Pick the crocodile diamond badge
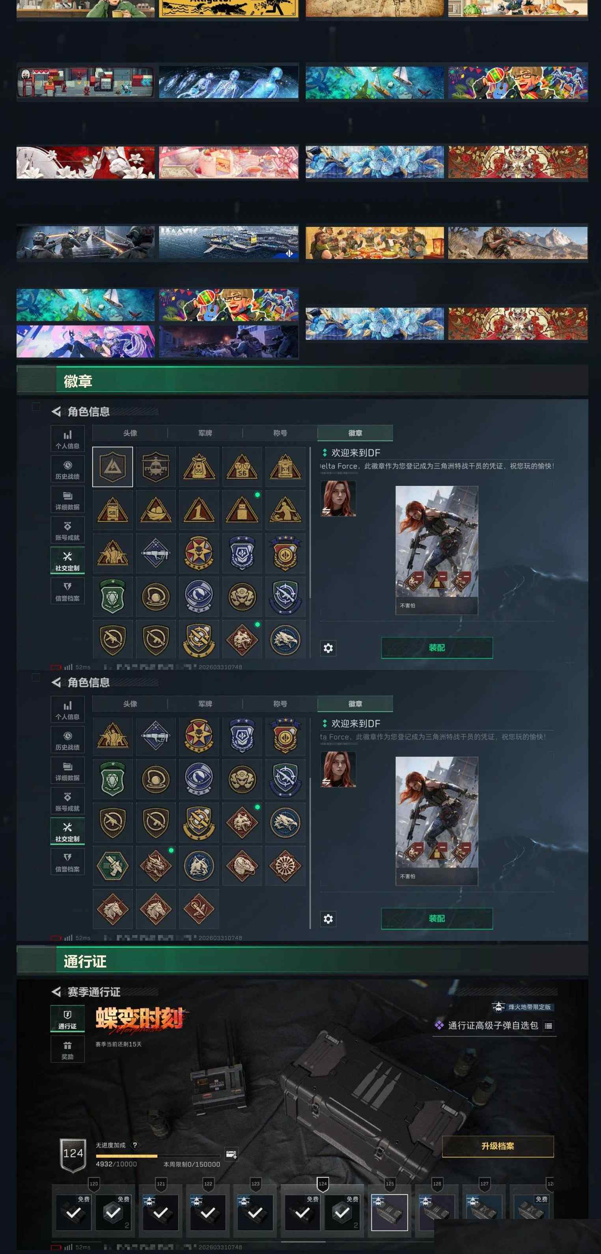Viewport: 601px width, 1254px height. (x=242, y=865)
